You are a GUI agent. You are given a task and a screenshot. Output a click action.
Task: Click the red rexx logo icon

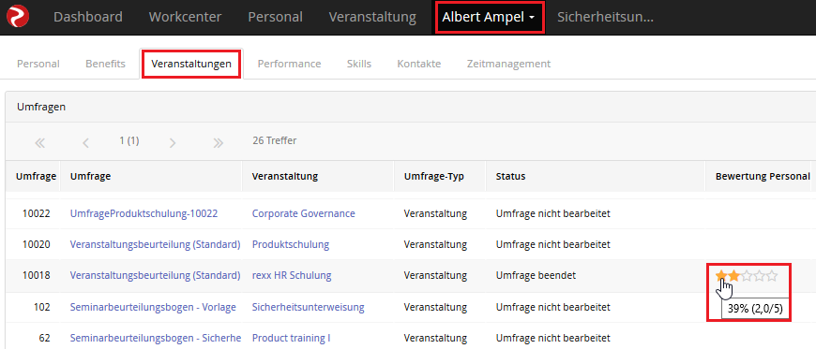click(18, 17)
